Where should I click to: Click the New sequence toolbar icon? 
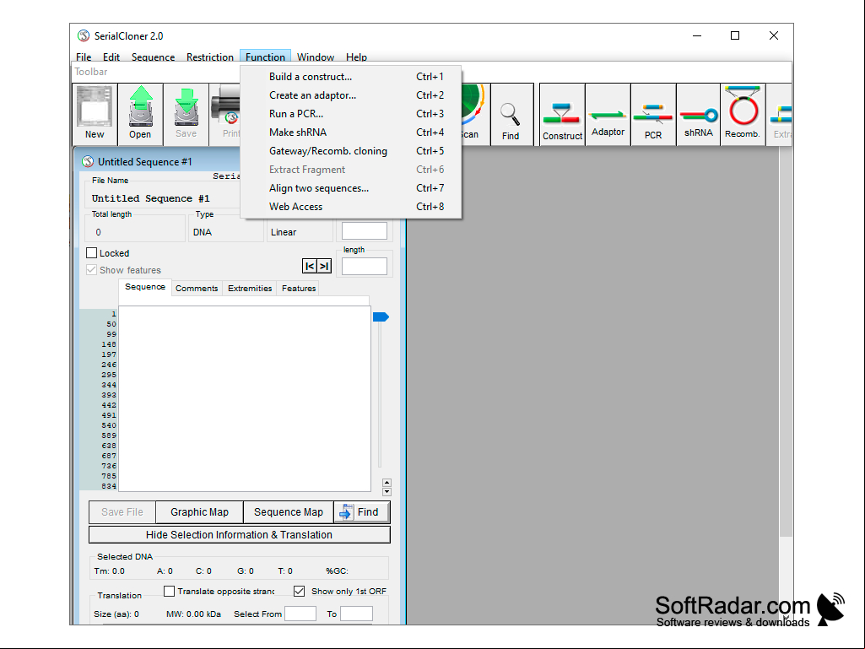pyautogui.click(x=95, y=114)
